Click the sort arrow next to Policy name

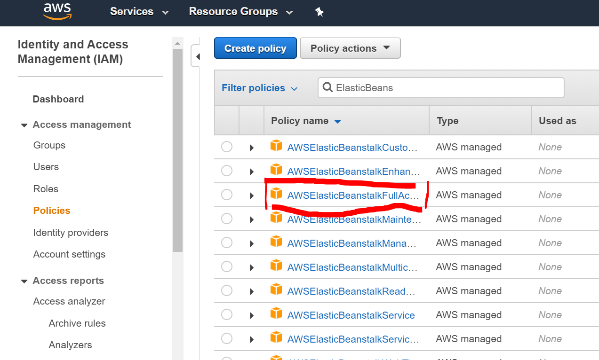pos(337,121)
